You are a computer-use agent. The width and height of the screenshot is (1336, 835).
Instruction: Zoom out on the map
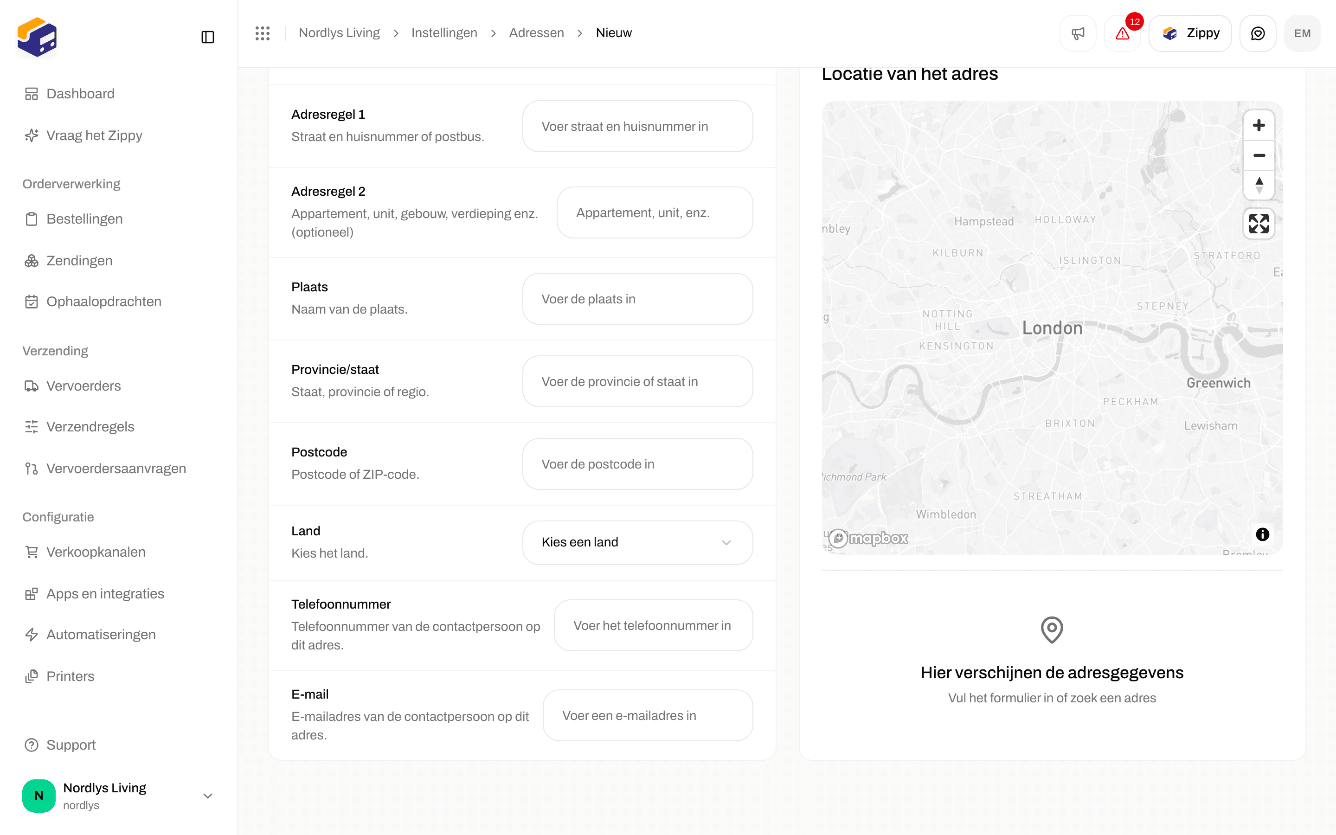coord(1259,155)
